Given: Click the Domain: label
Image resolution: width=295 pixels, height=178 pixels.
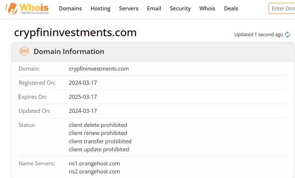Looking at the screenshot, I should (x=29, y=69).
